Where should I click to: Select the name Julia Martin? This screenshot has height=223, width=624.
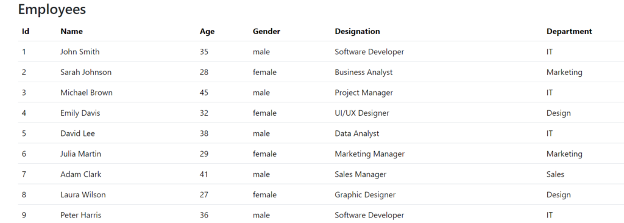click(x=81, y=154)
